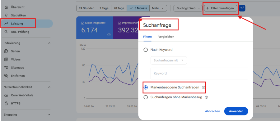Open Core Web Vitals report
Image resolution: width=280 pixels, height=121 pixels.
tap(22, 95)
